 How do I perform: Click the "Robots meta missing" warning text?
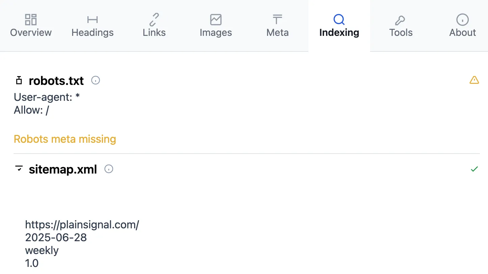pos(65,139)
